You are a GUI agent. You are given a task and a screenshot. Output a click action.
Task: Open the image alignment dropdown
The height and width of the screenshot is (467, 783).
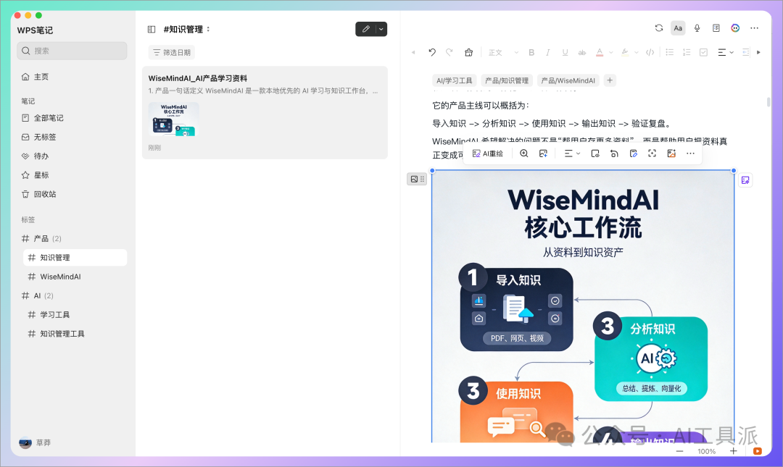pos(572,153)
